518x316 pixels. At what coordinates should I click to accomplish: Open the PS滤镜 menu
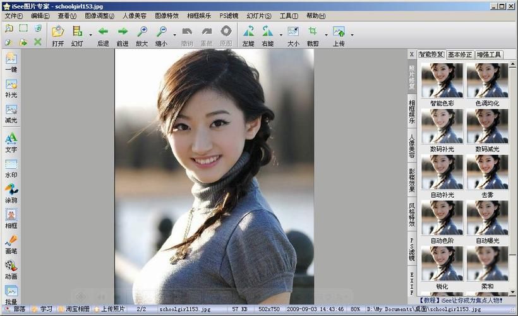229,16
